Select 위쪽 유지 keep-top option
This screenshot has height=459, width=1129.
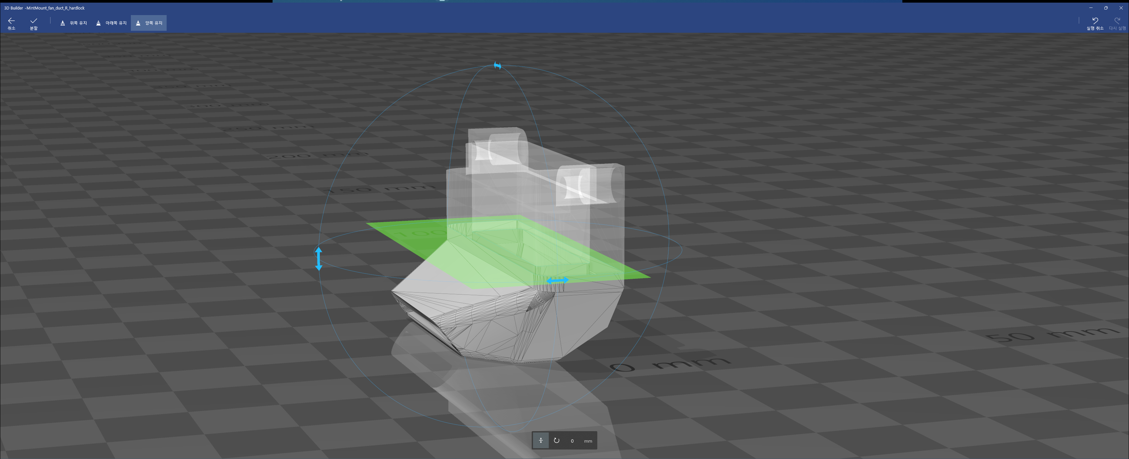[73, 23]
